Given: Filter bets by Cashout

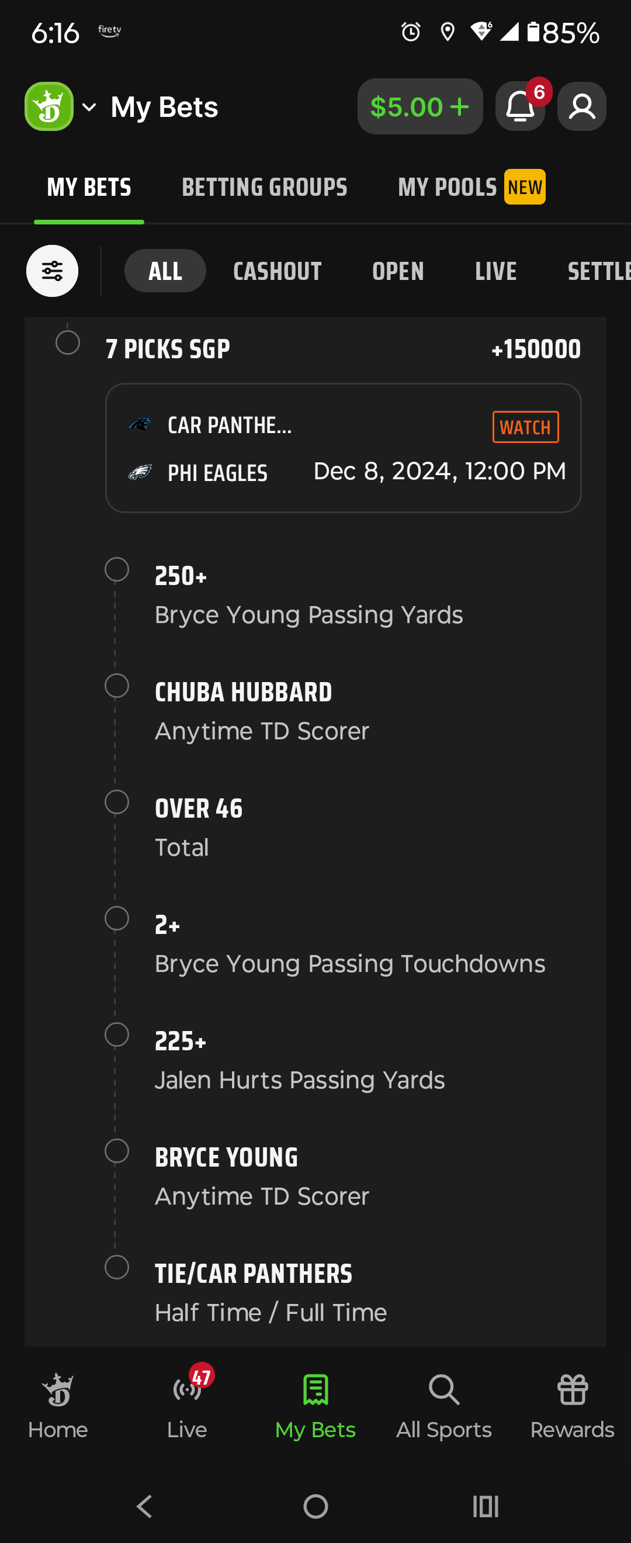Looking at the screenshot, I should tap(277, 271).
